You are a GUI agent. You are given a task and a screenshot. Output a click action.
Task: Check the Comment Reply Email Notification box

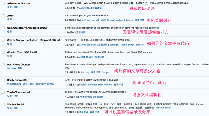[x=3, y=28]
